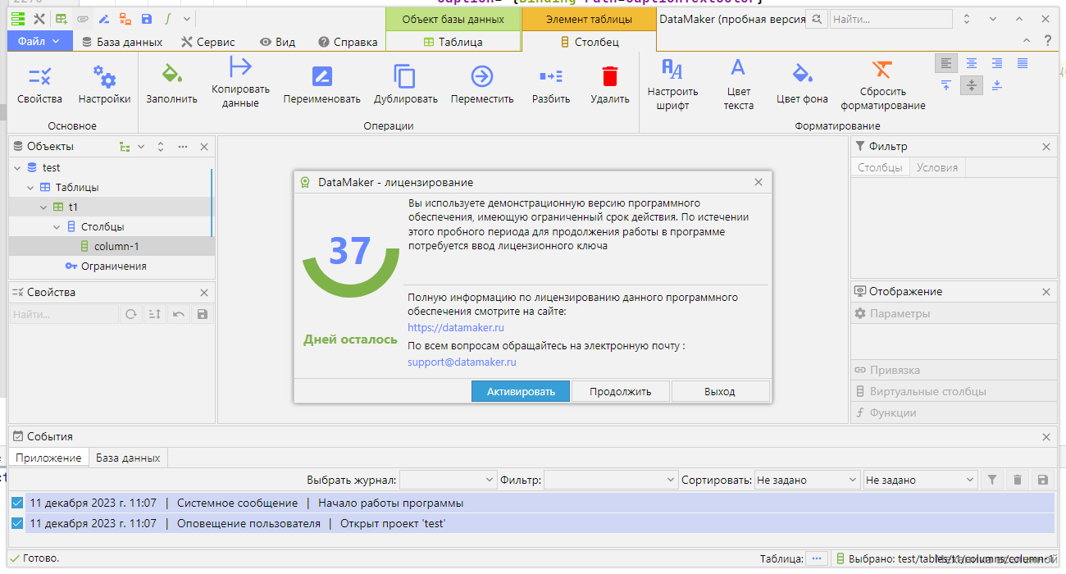Open Свойства in the ribbon
The height and width of the screenshot is (574, 1066).
point(39,84)
